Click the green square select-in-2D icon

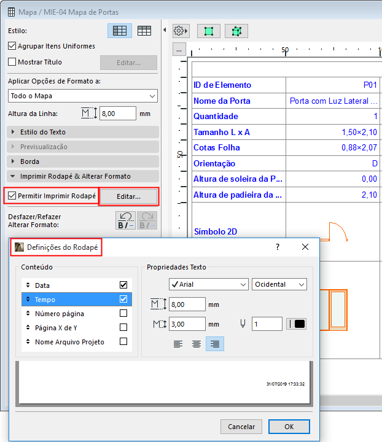point(208,31)
